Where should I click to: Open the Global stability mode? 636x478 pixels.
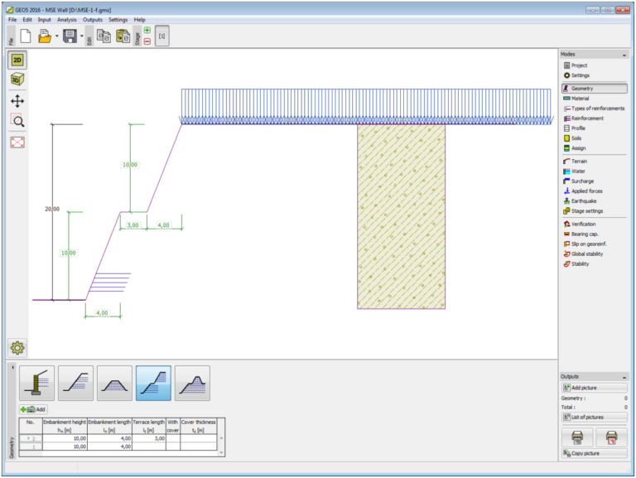586,253
